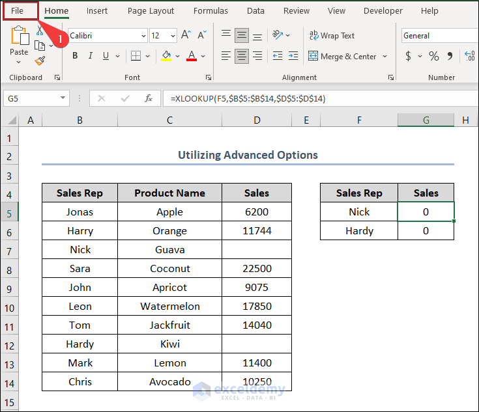Click the Orientation text-angle icon
This screenshot has height=412, width=479.
tap(278, 36)
